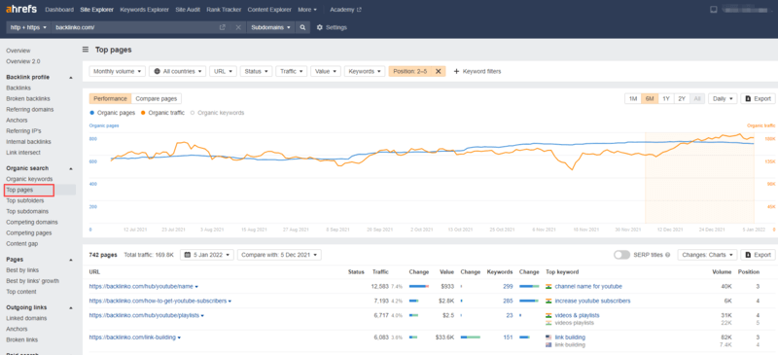Select the 2Y time range

click(x=682, y=99)
